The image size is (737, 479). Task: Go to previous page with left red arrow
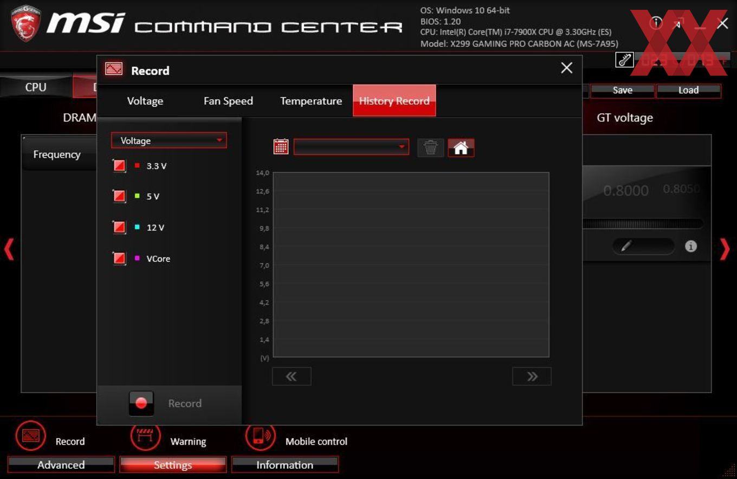coord(9,249)
